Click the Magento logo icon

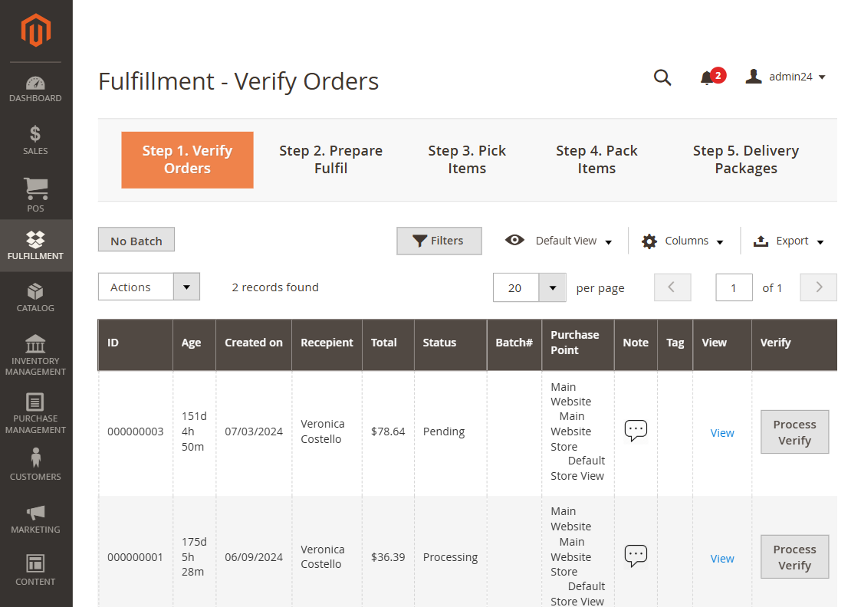(x=36, y=31)
